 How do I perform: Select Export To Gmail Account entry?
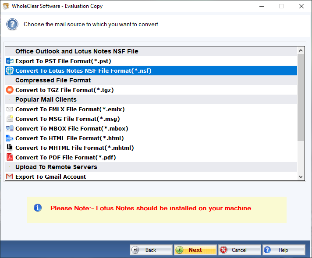151,177
